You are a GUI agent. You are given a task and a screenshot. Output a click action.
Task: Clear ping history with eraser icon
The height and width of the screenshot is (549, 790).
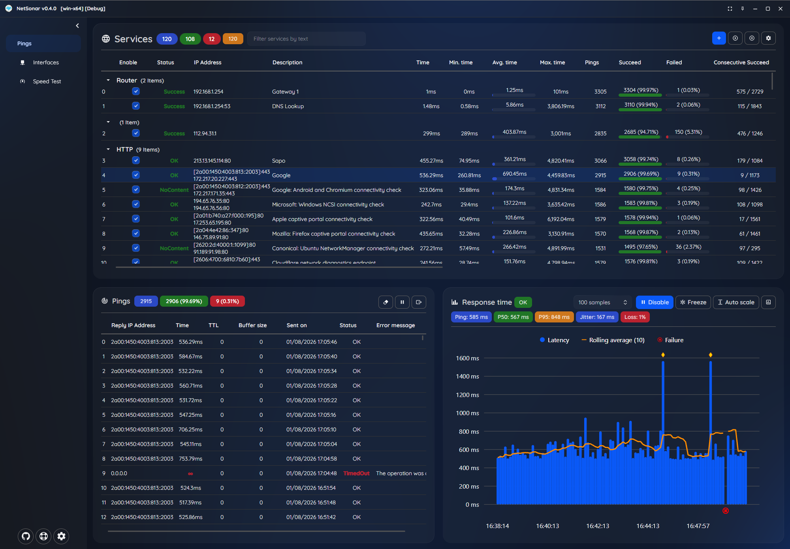pyautogui.click(x=386, y=302)
